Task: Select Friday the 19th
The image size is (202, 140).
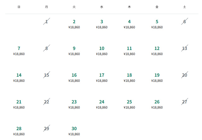Action: click(157, 77)
